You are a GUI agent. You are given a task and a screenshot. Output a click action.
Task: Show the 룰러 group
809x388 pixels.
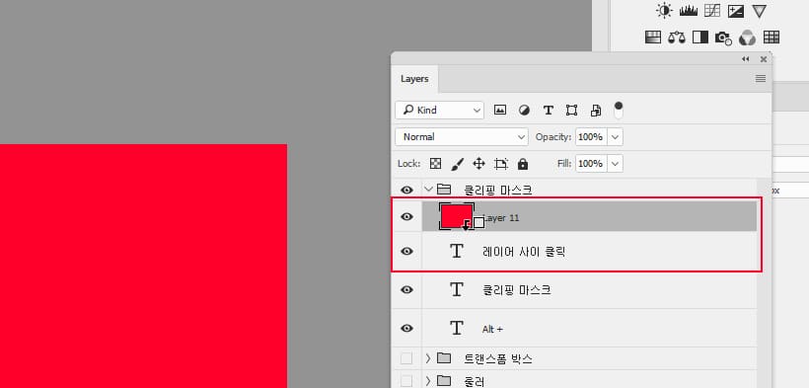click(x=406, y=381)
